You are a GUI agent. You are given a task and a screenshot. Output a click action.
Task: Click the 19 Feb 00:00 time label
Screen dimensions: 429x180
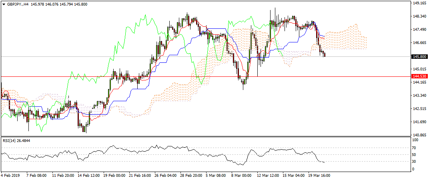[x=114, y=175]
